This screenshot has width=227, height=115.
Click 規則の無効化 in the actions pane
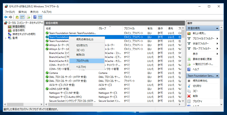(x=200, y=81)
